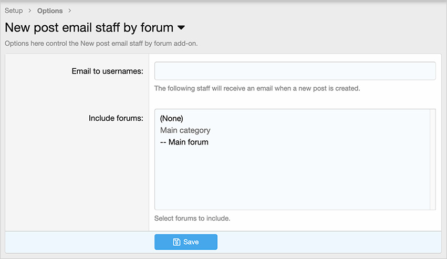447x259 pixels.
Task: Click the "Include forums:" label
Action: tap(116, 118)
